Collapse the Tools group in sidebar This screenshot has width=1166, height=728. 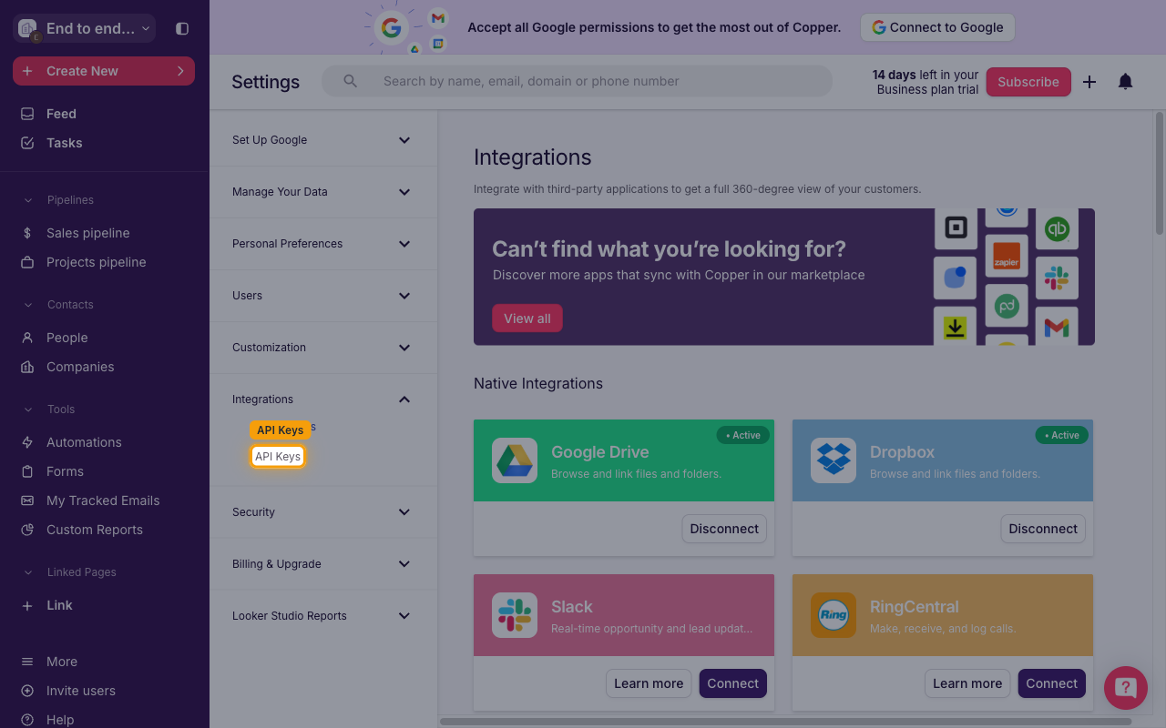[27, 409]
